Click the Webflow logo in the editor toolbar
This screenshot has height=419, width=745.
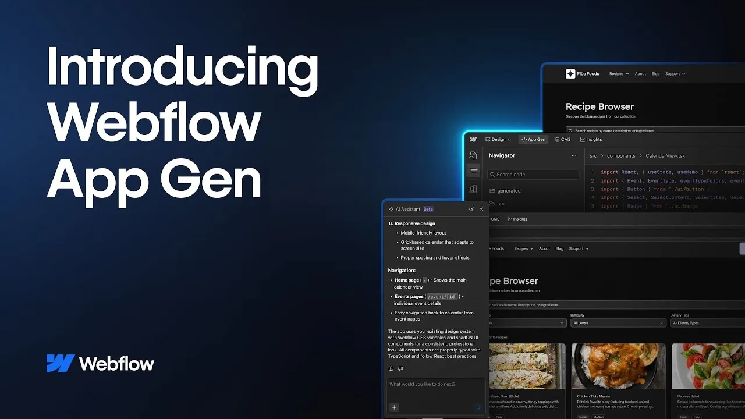tap(473, 140)
